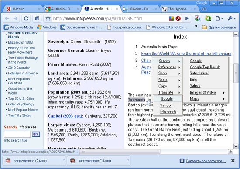Open the new tab button

(x=204, y=9)
